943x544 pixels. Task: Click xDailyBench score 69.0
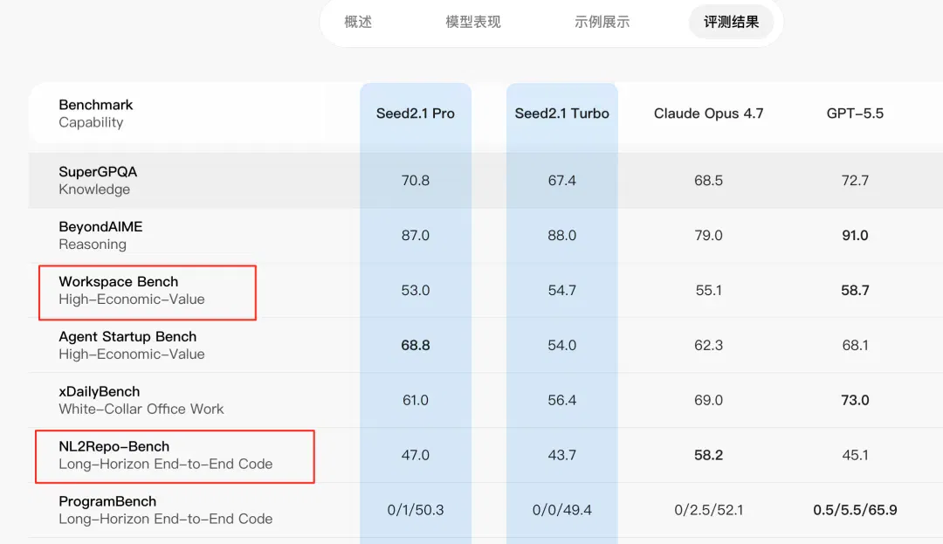click(708, 400)
